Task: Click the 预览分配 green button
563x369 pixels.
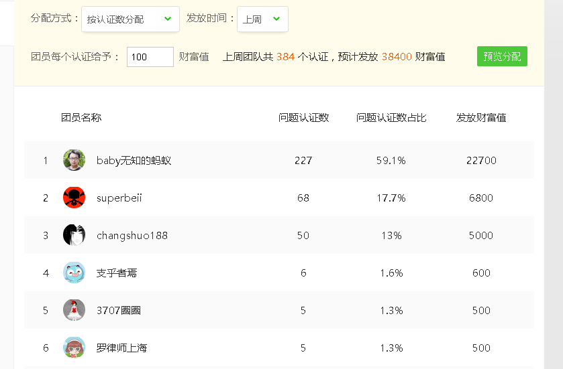Action: [x=502, y=56]
